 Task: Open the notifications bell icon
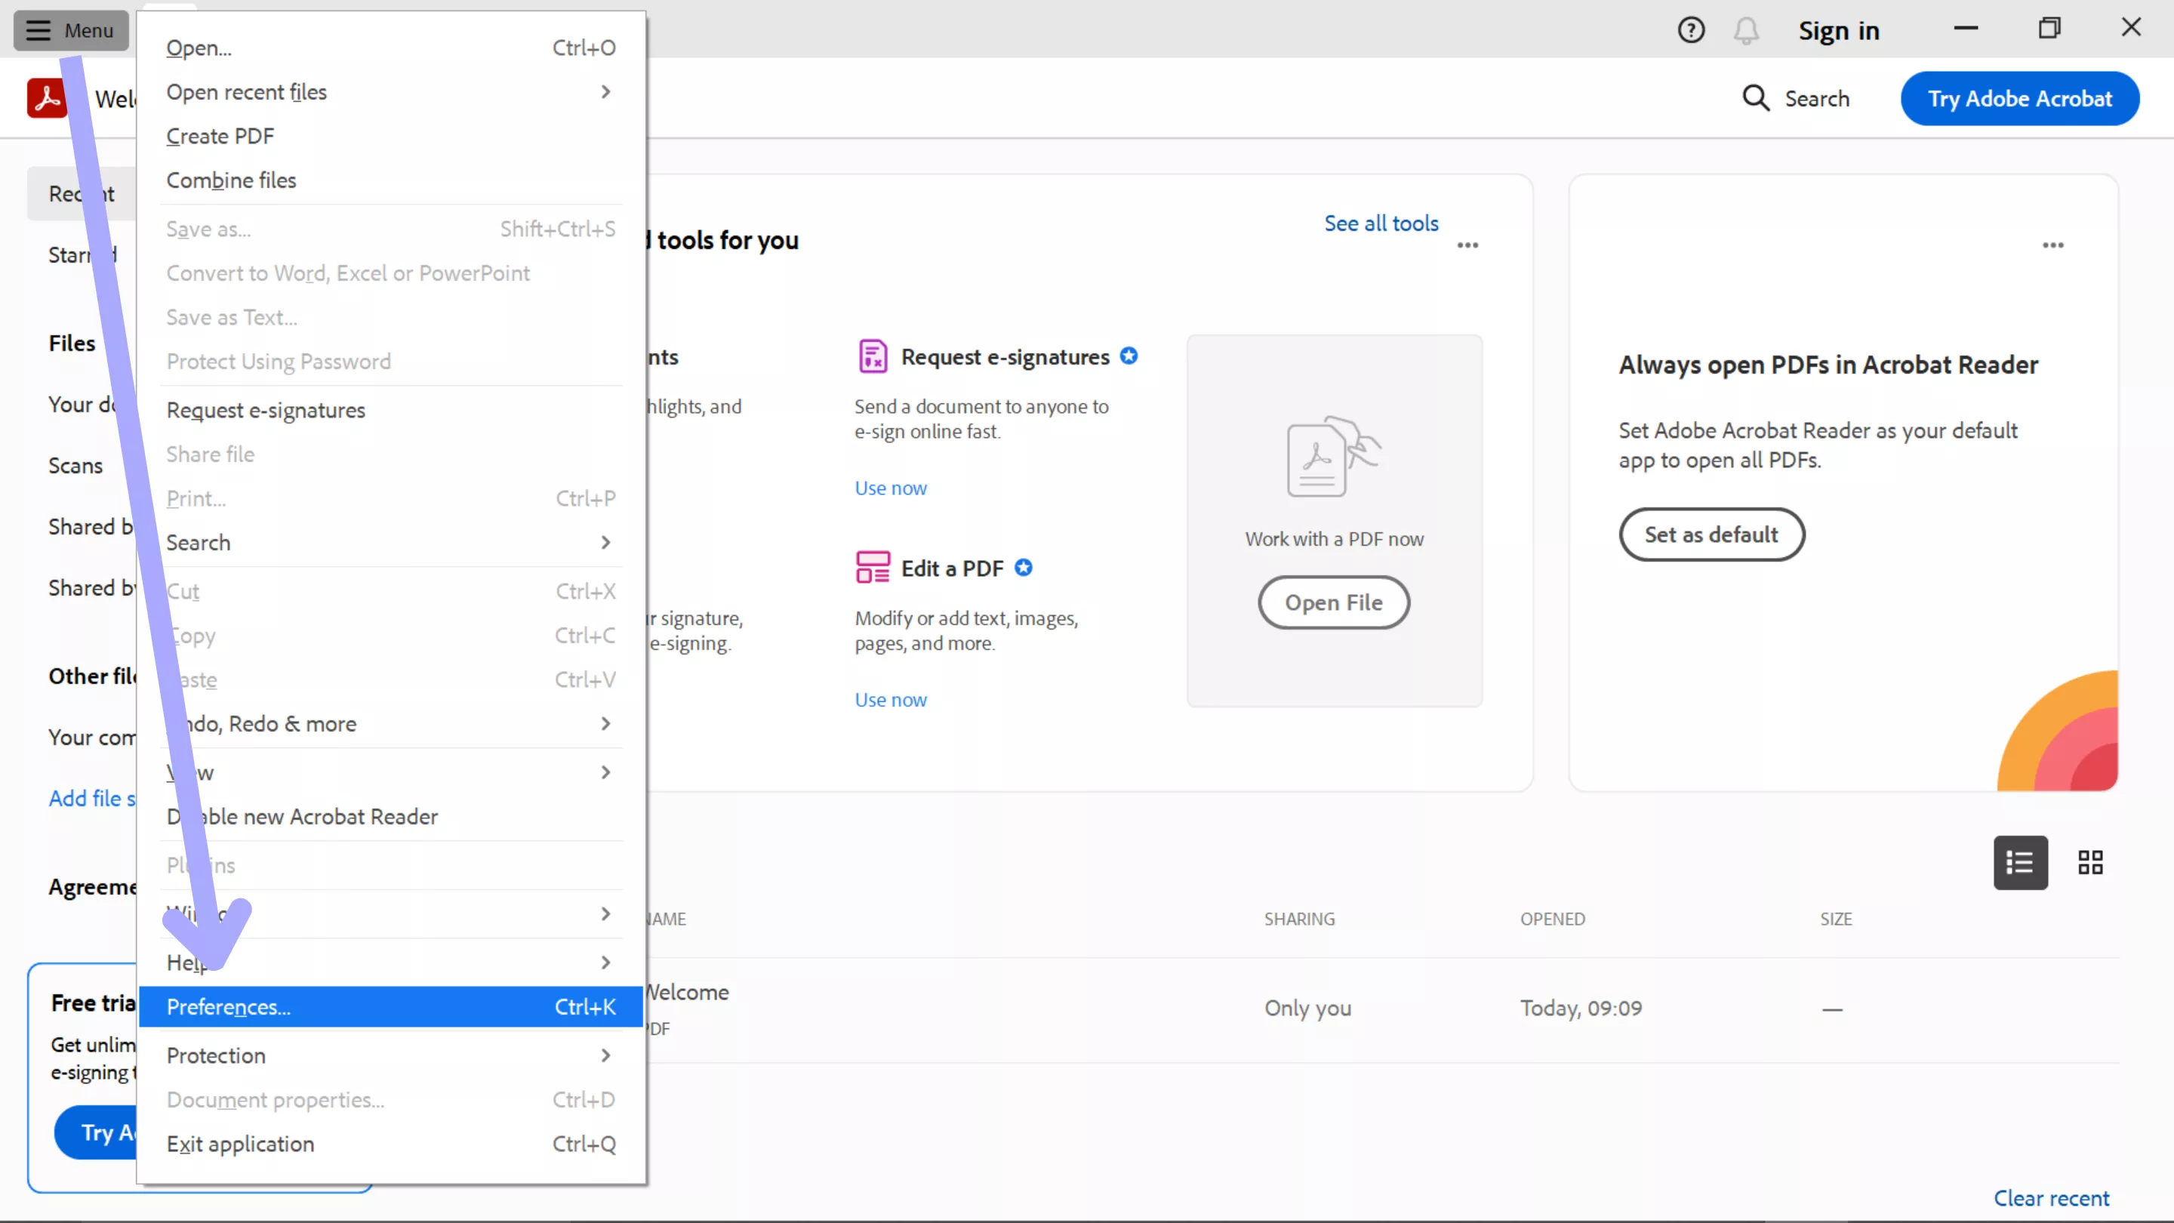coord(1746,30)
